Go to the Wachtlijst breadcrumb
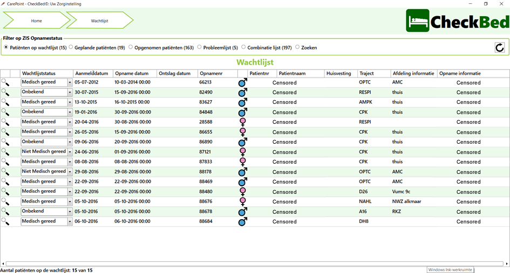Viewport: 510px width, 273px height. [x=99, y=20]
